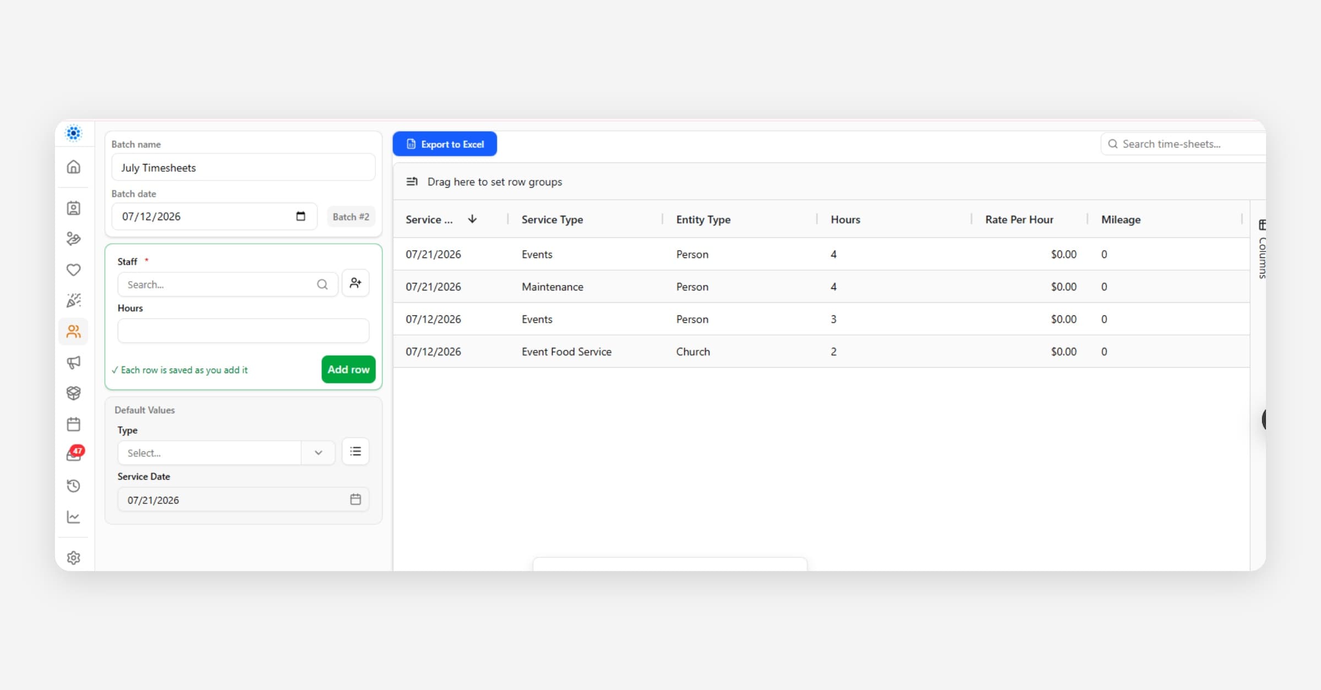
Task: Open the Home icon in the sidebar
Action: pos(73,167)
